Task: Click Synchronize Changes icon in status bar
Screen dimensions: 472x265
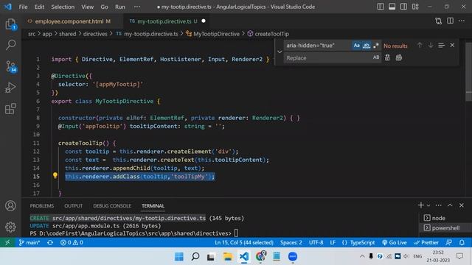Action: click(50, 242)
